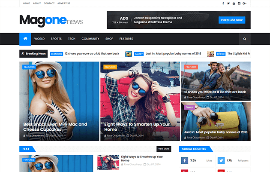Click the Home link in top menu

click(x=27, y=3)
